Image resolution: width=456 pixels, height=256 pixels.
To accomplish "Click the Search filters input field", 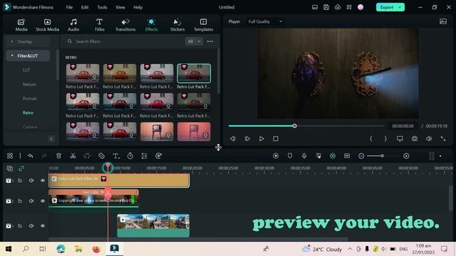I will click(x=123, y=41).
